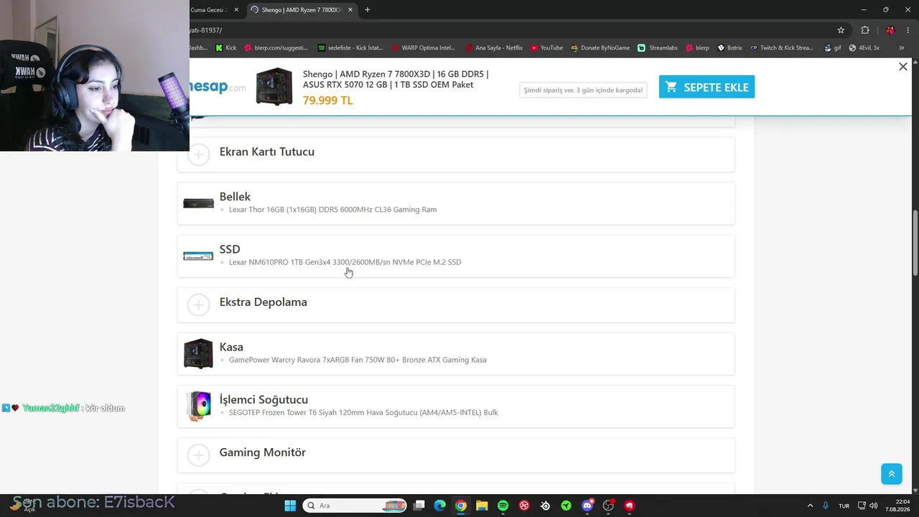Screen dimensions: 919x517
Task: Open the Windows Start menu
Action: [290, 506]
